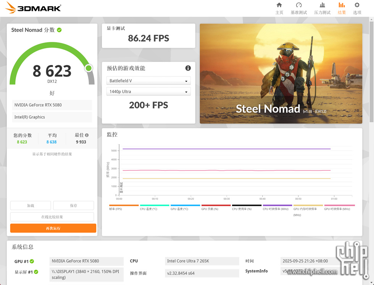Toggle GPU 内存时钟频率 yellow legend swatch

click(x=308, y=205)
